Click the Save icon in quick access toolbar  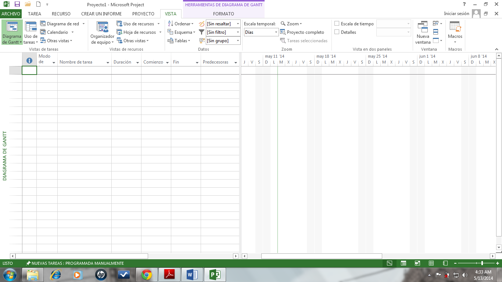[17, 4]
